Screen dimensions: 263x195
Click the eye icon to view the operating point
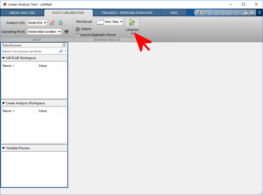pyautogui.click(x=66, y=31)
